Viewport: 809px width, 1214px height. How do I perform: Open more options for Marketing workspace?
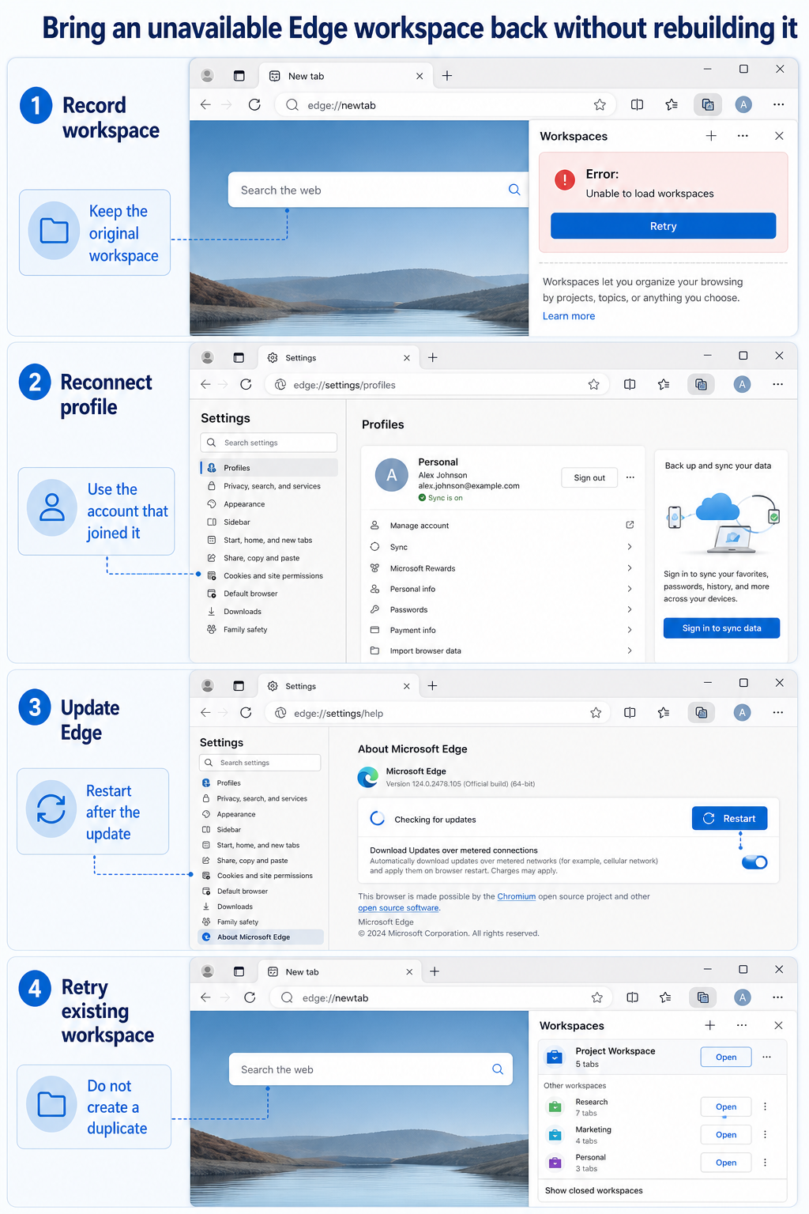pos(765,1135)
